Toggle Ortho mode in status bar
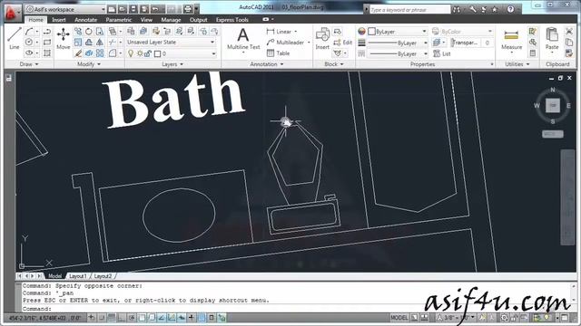 (x=121, y=318)
